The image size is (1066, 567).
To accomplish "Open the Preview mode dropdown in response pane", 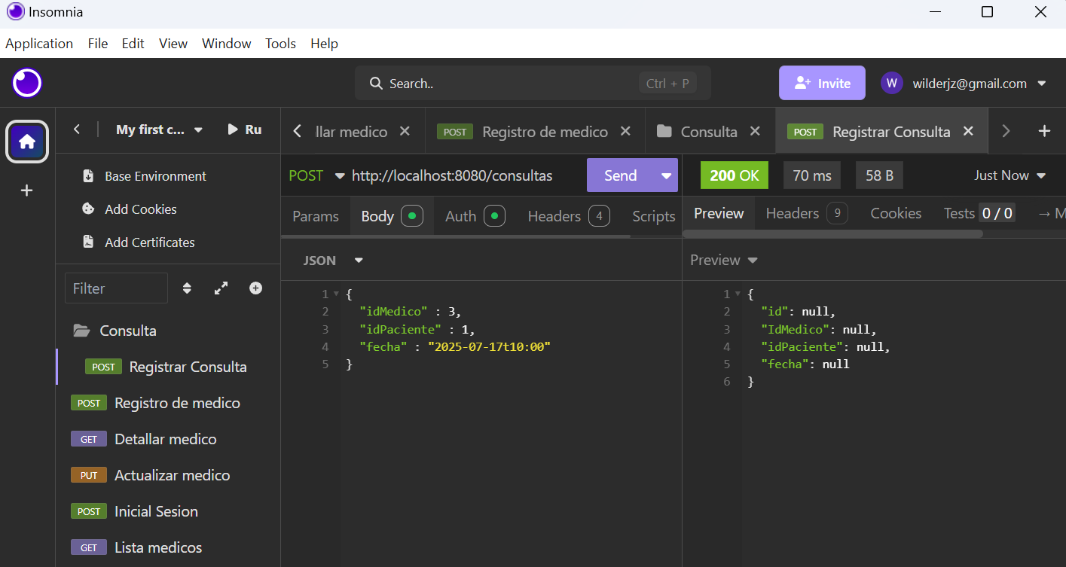I will 724,260.
